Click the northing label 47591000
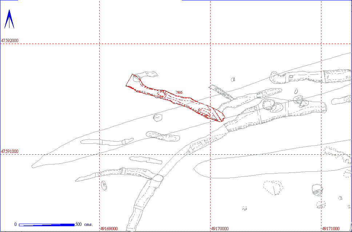The height and width of the screenshot is (232, 352). [10, 151]
